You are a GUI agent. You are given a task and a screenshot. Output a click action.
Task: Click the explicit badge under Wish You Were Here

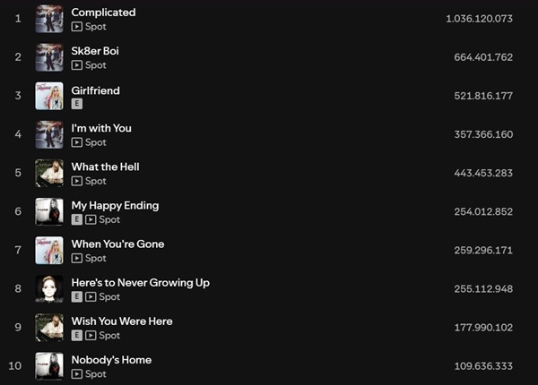(77, 336)
